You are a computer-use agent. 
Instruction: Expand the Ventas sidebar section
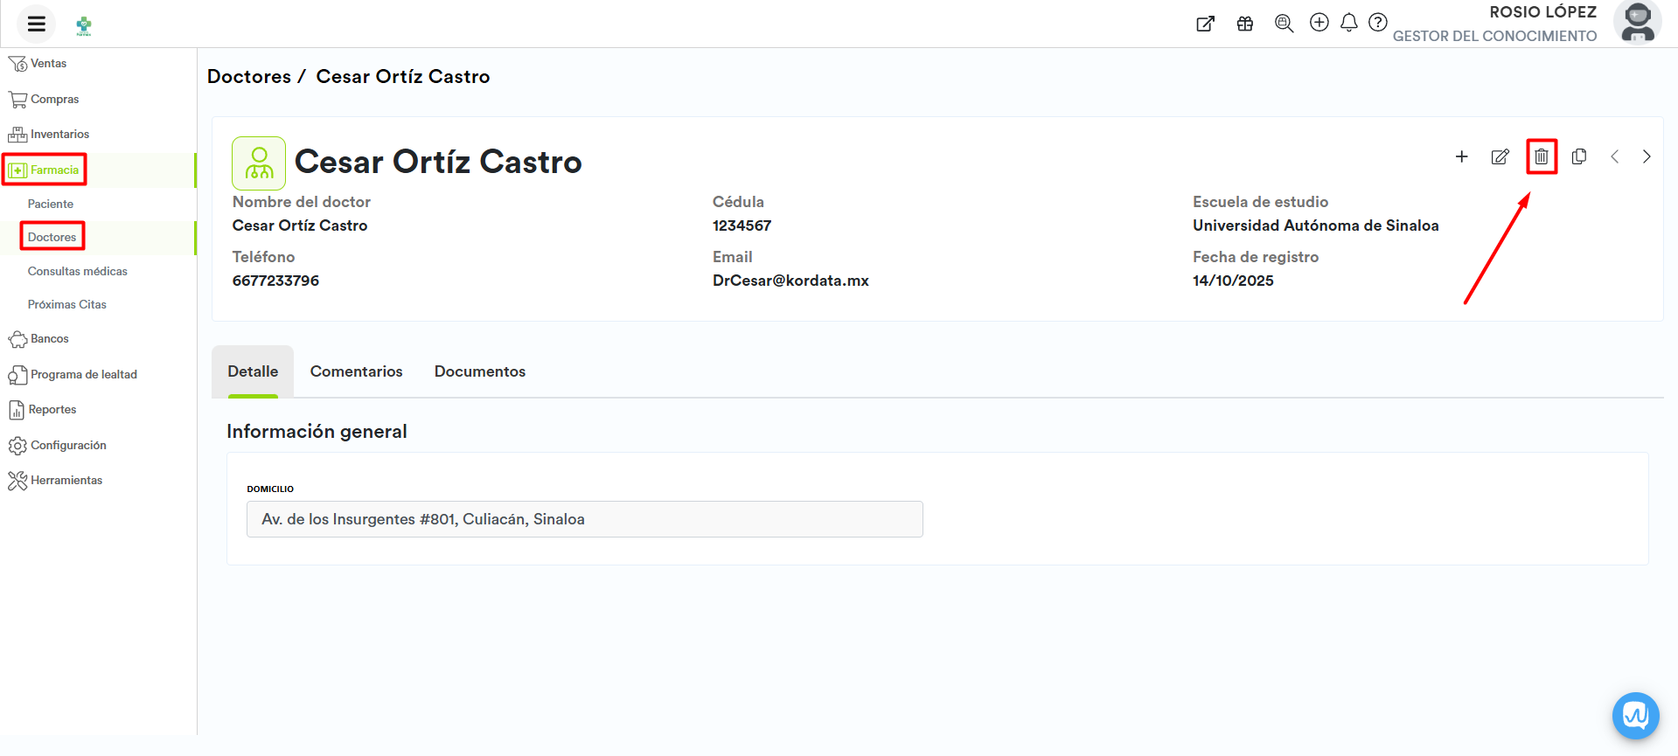tap(48, 64)
